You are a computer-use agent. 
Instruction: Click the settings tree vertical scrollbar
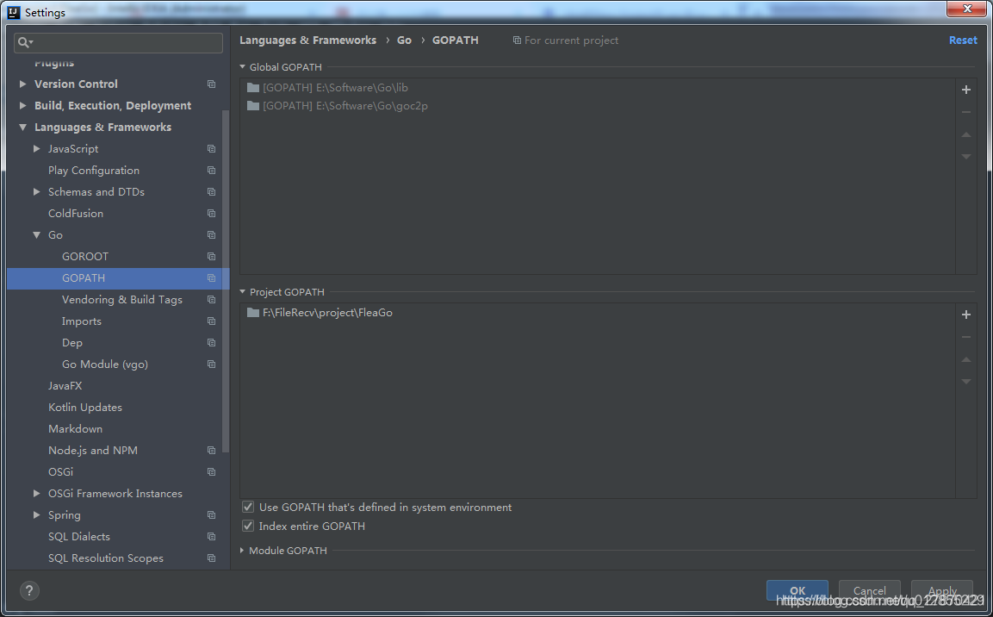pyautogui.click(x=226, y=281)
